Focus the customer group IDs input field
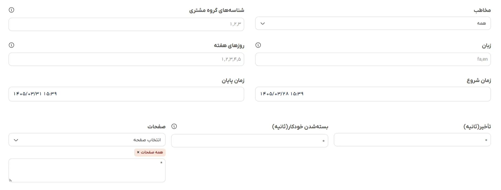 point(126,24)
